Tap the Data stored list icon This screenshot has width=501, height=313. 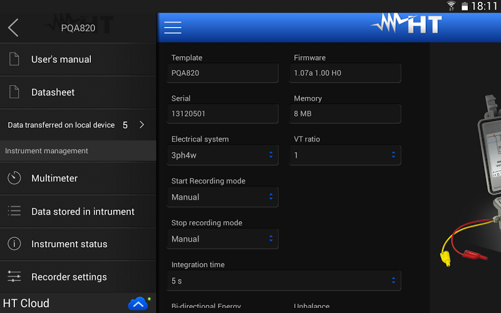point(14,211)
